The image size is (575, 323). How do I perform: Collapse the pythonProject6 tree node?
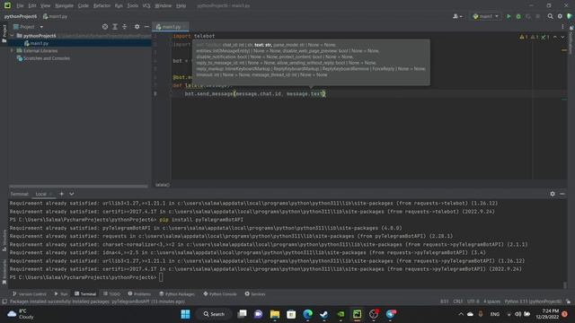pyautogui.click(x=12, y=36)
